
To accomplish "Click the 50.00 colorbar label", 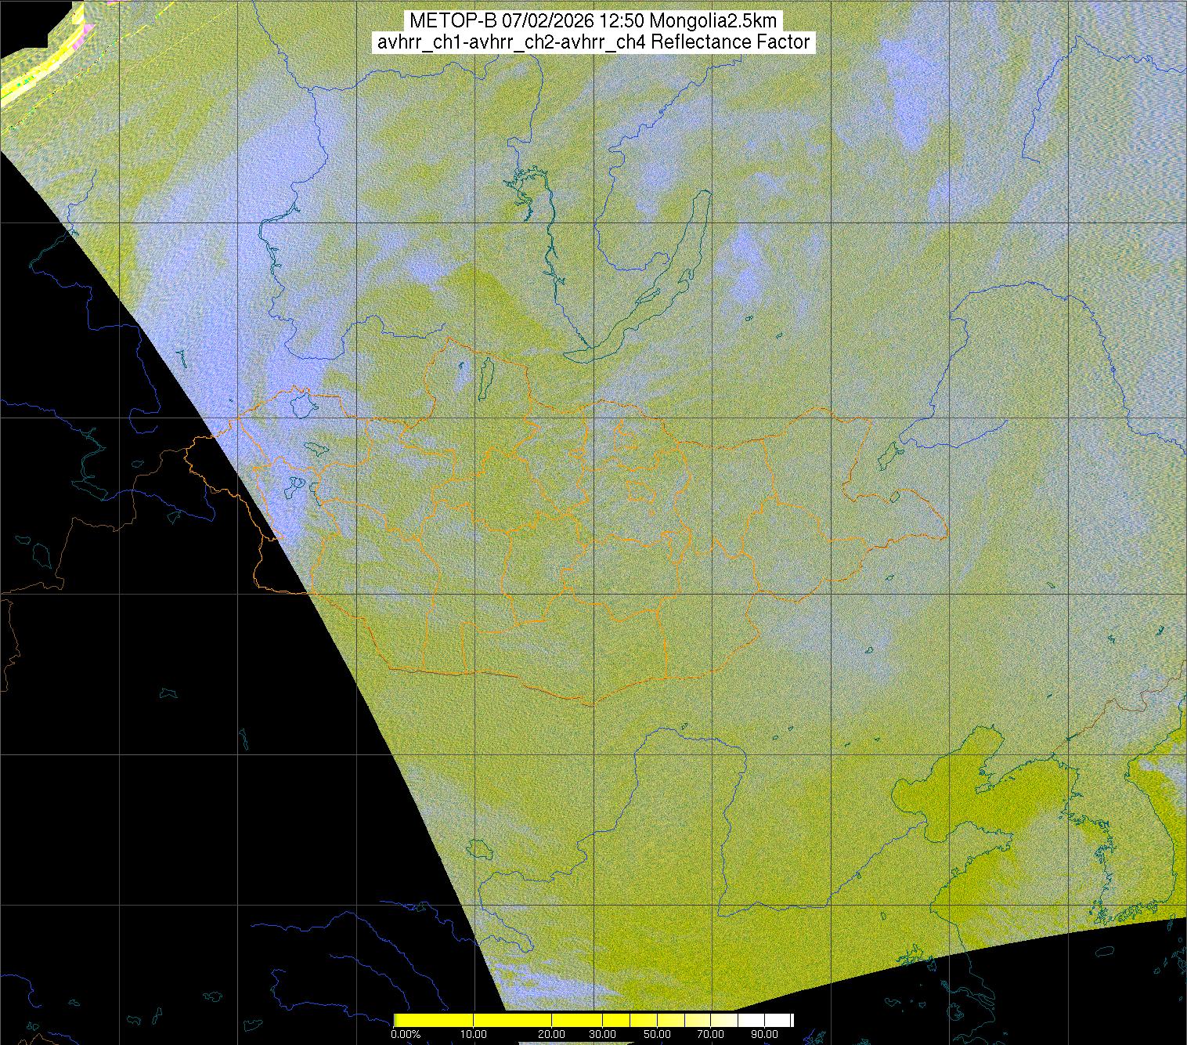I will (658, 1035).
